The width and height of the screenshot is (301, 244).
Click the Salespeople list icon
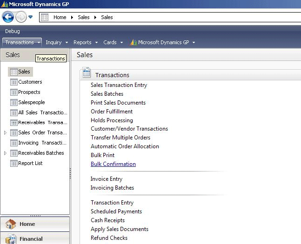13,102
